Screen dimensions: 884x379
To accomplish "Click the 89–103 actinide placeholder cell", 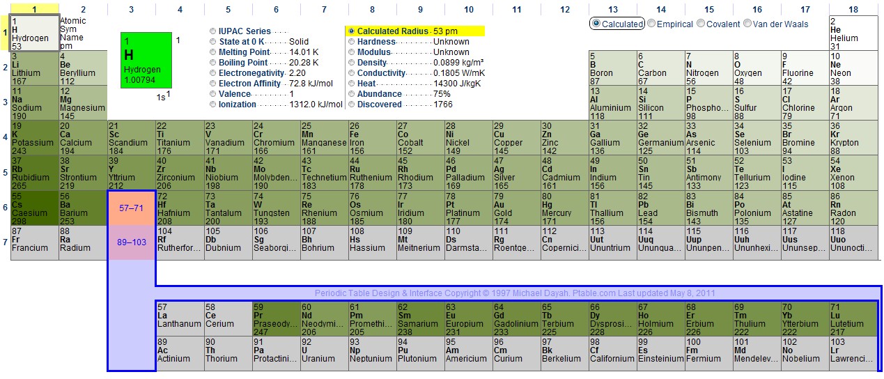I will coord(132,242).
